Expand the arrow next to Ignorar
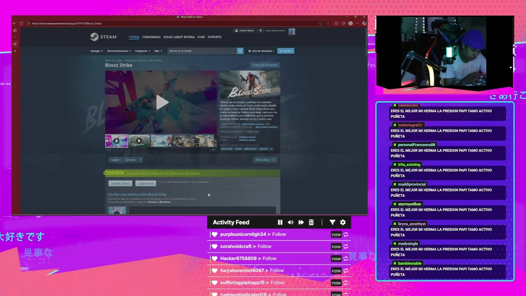 [141, 160]
